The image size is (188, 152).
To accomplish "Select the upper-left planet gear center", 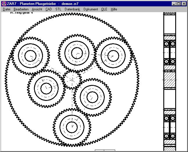I will (30, 55).
